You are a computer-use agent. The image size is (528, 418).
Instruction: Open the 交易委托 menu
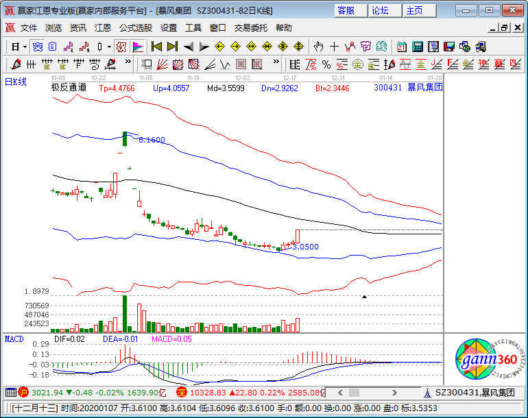coord(251,28)
